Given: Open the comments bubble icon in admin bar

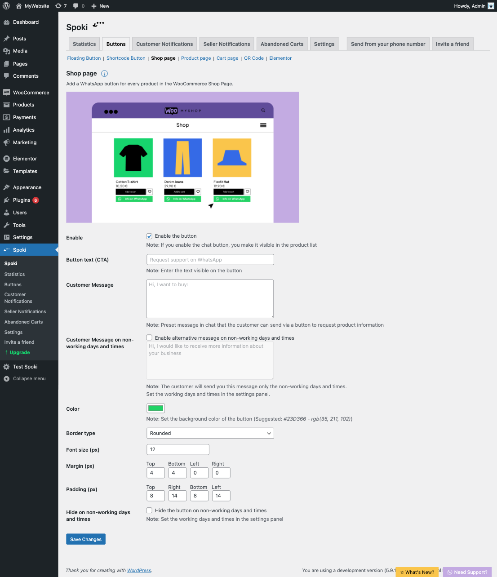Looking at the screenshot, I should pos(75,6).
